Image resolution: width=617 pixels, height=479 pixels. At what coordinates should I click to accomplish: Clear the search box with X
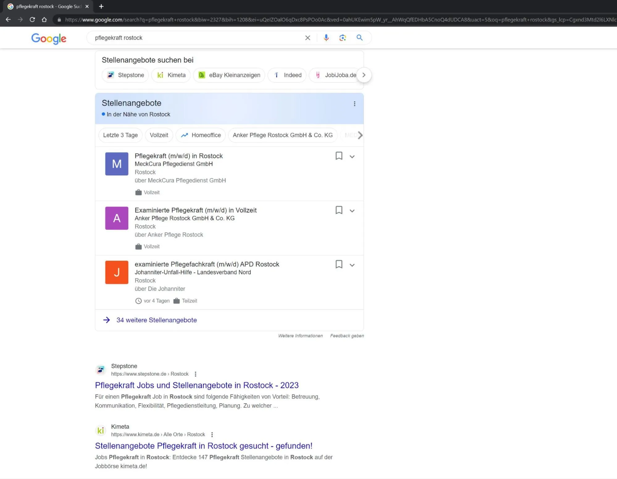(x=308, y=38)
